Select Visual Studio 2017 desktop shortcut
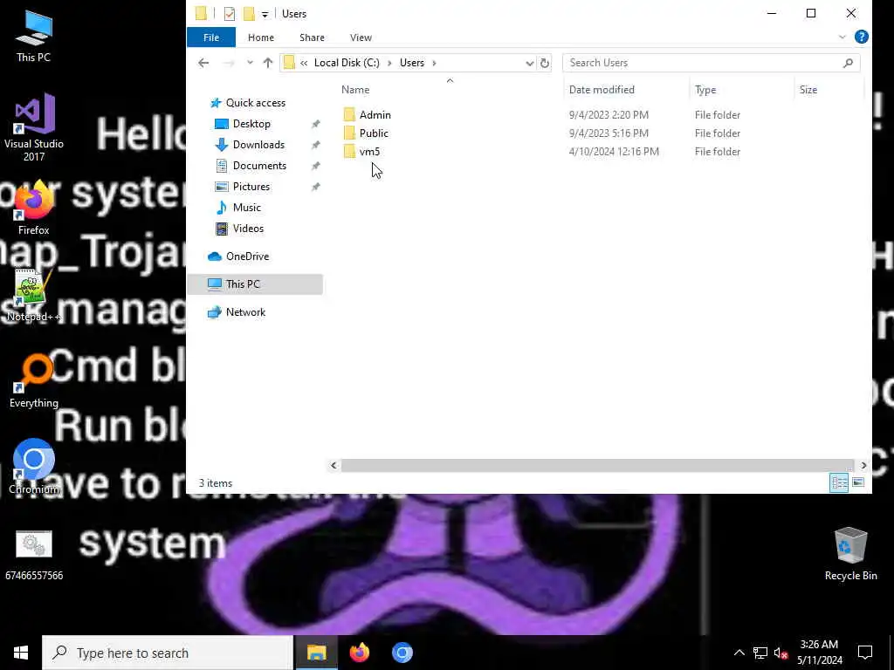The image size is (894, 670). click(x=34, y=127)
